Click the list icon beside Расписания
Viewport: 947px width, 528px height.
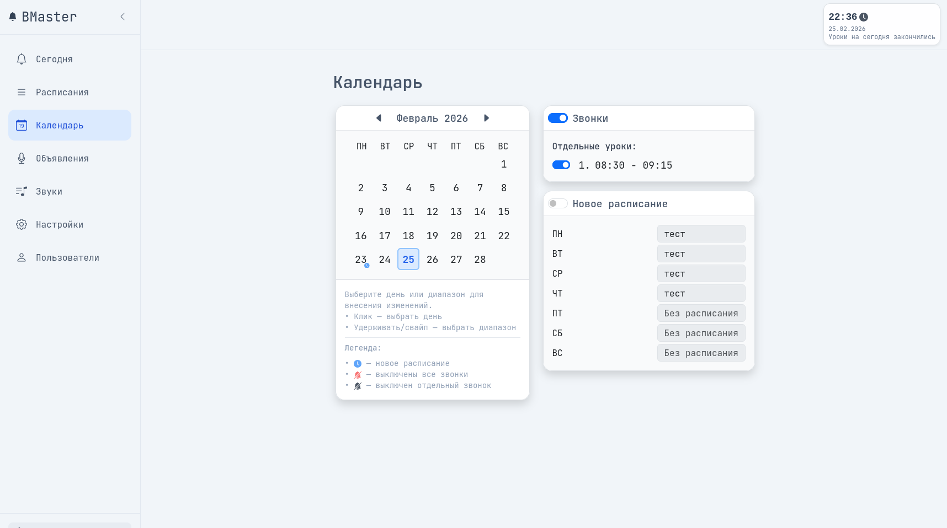(22, 92)
